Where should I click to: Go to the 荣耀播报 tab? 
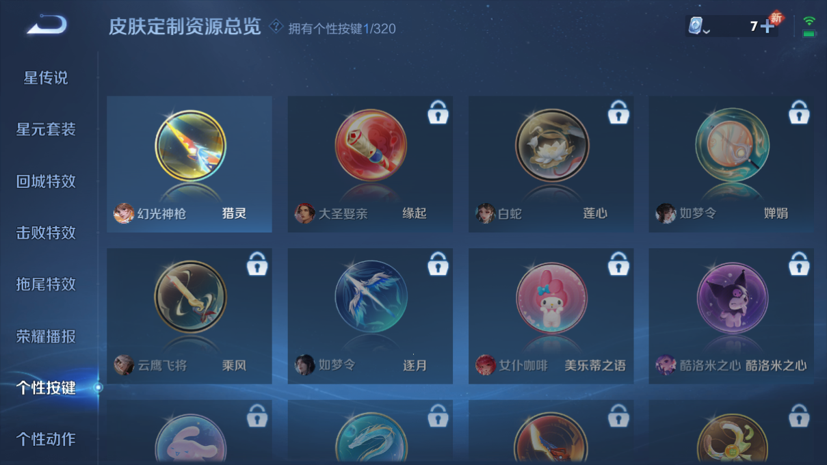[x=46, y=336]
